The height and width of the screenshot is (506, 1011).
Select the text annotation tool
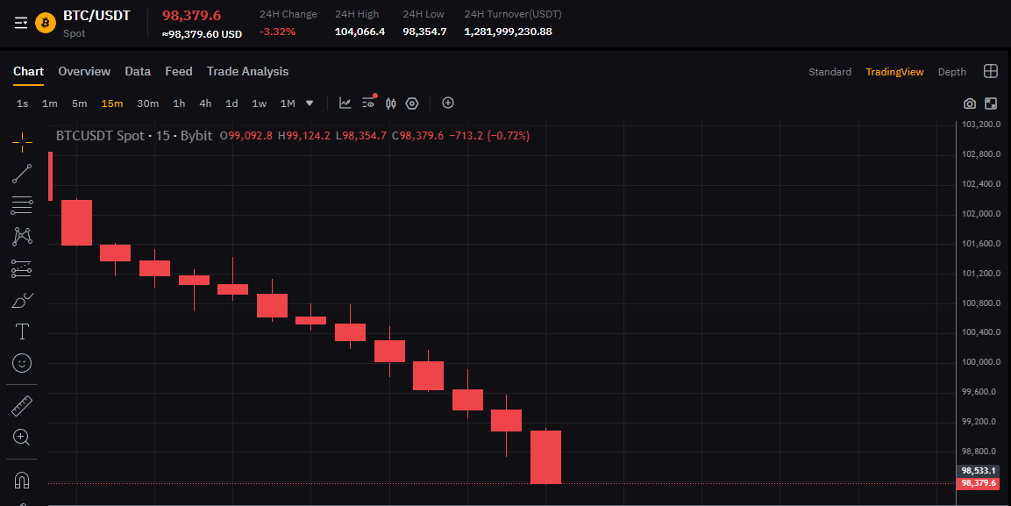coord(22,332)
